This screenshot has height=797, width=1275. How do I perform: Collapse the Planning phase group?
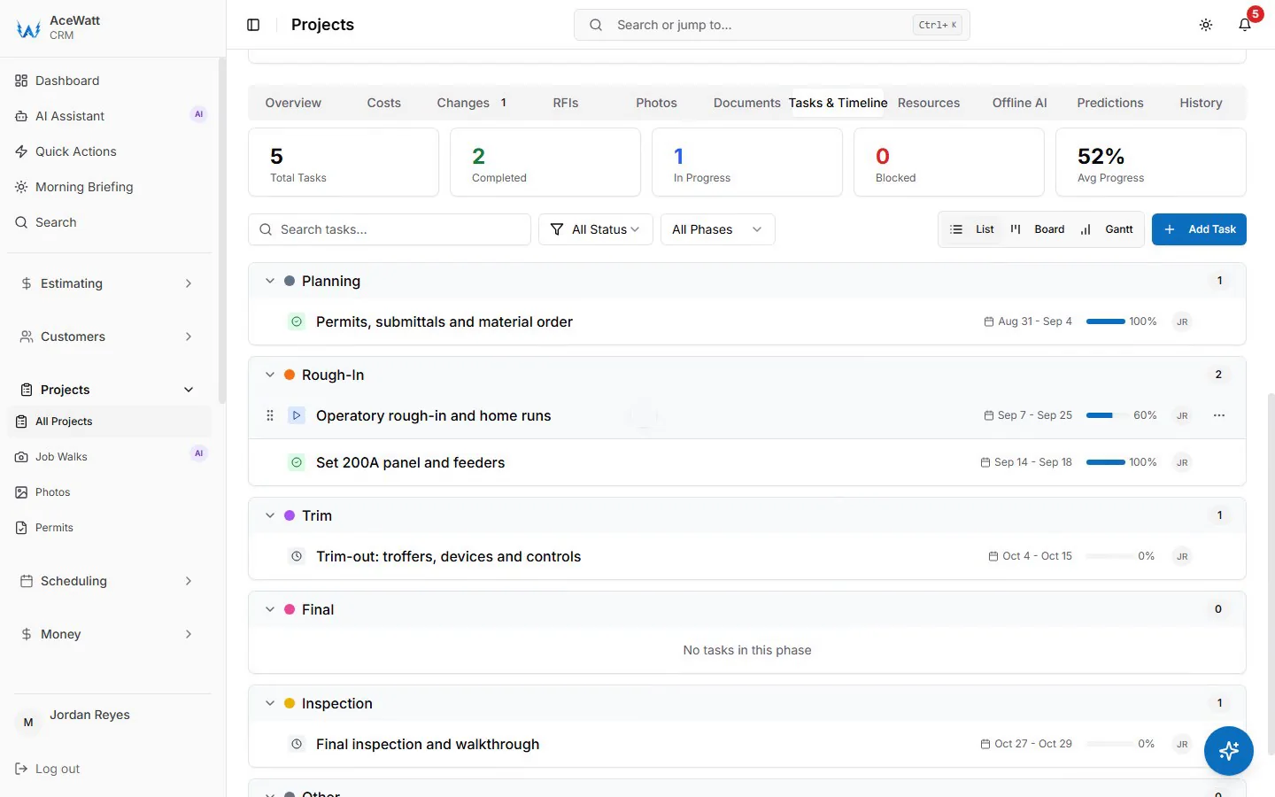pos(270,281)
